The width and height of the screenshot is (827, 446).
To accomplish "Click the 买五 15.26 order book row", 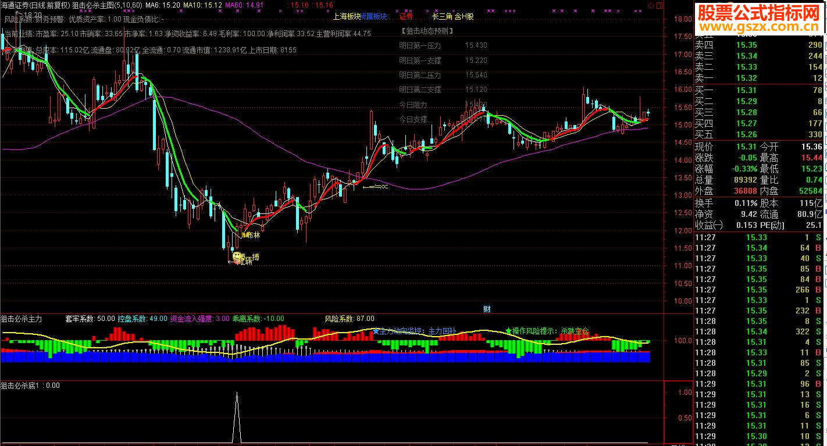I will pyautogui.click(x=760, y=134).
